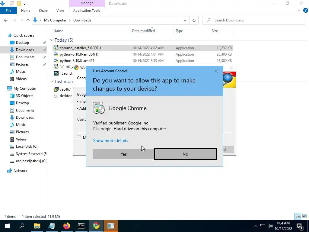
Task: Collapse the Last month group
Action: (x=52, y=81)
